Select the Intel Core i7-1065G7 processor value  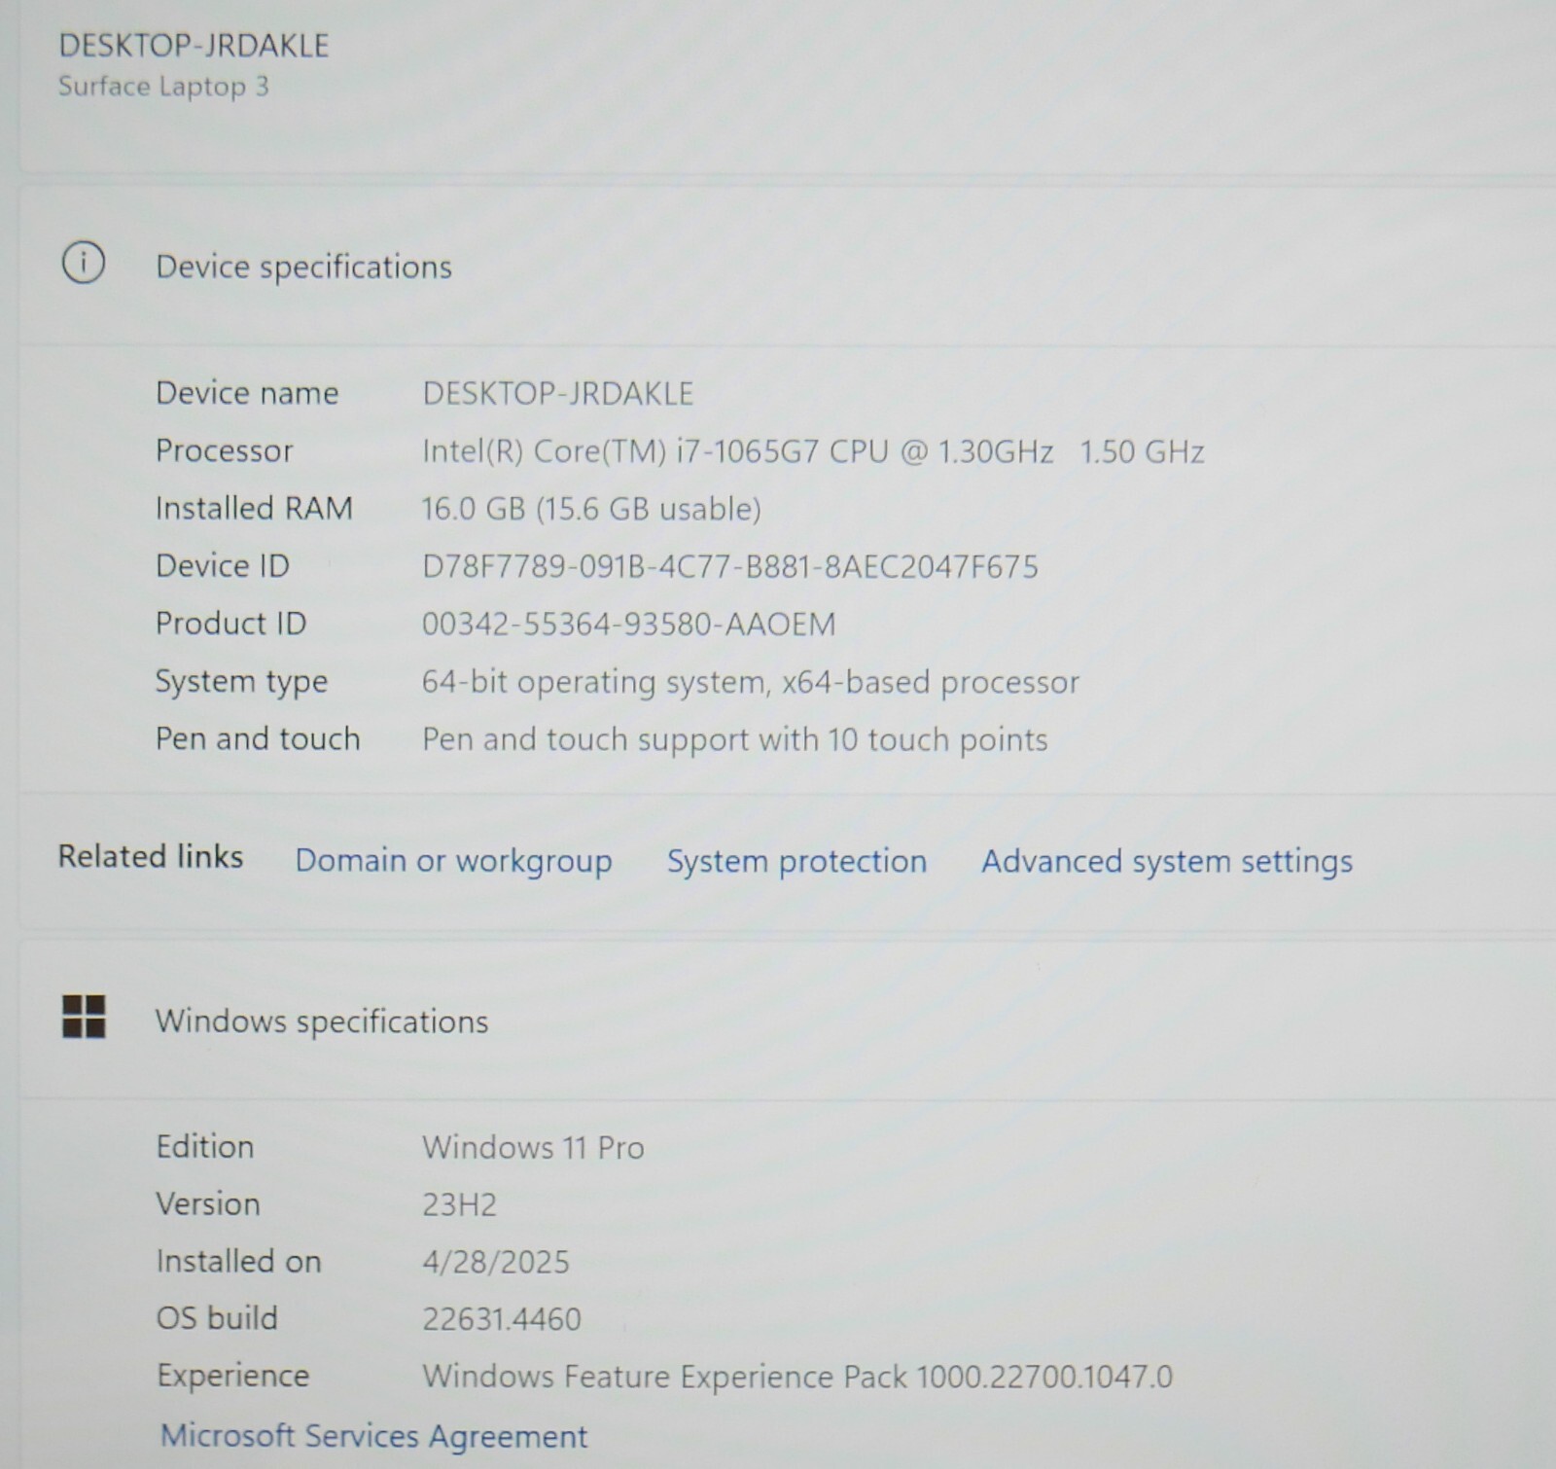click(x=813, y=451)
